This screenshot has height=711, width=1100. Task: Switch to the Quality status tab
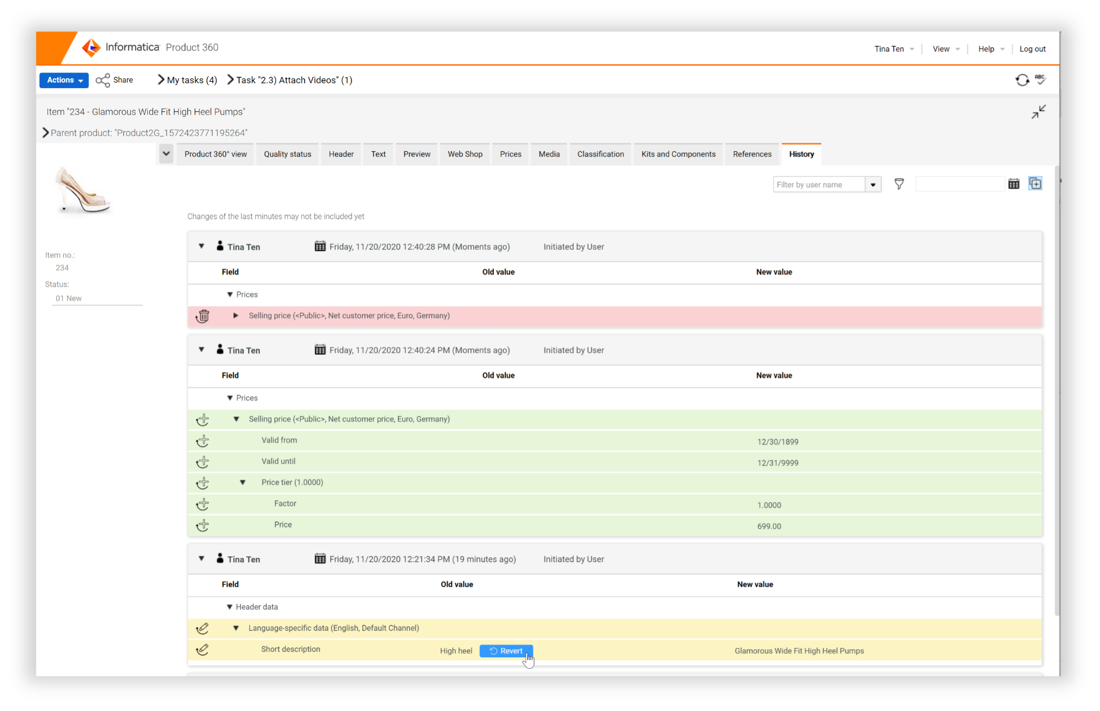pos(287,154)
